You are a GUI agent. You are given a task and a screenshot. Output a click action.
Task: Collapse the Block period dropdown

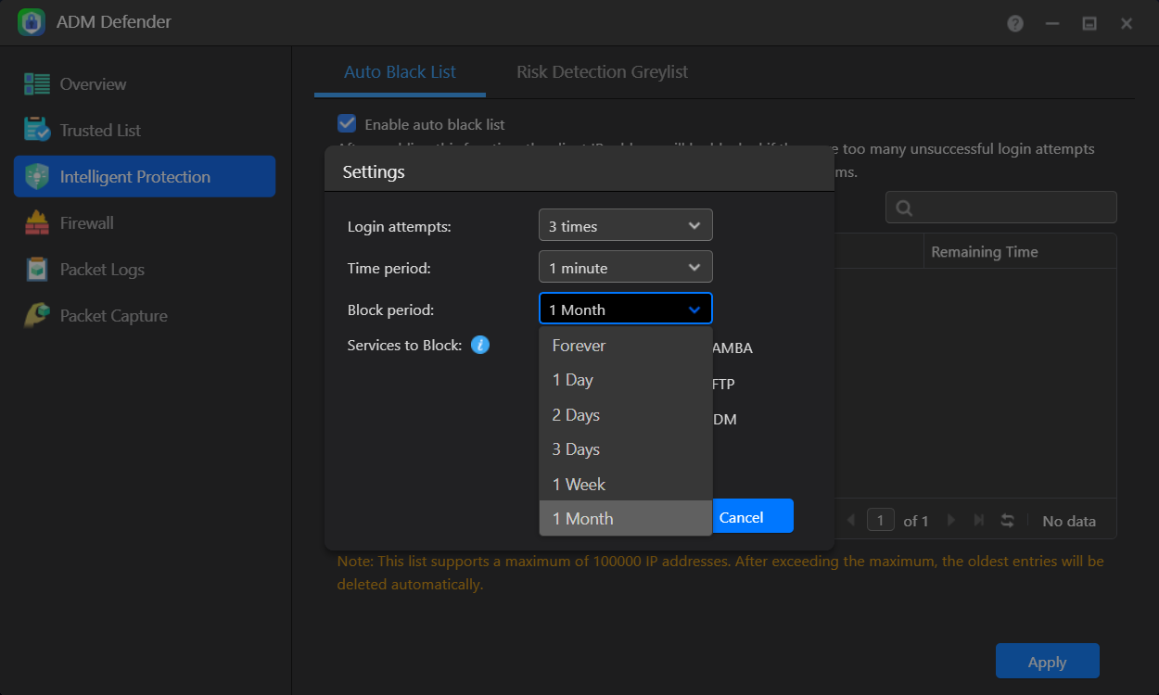(626, 309)
